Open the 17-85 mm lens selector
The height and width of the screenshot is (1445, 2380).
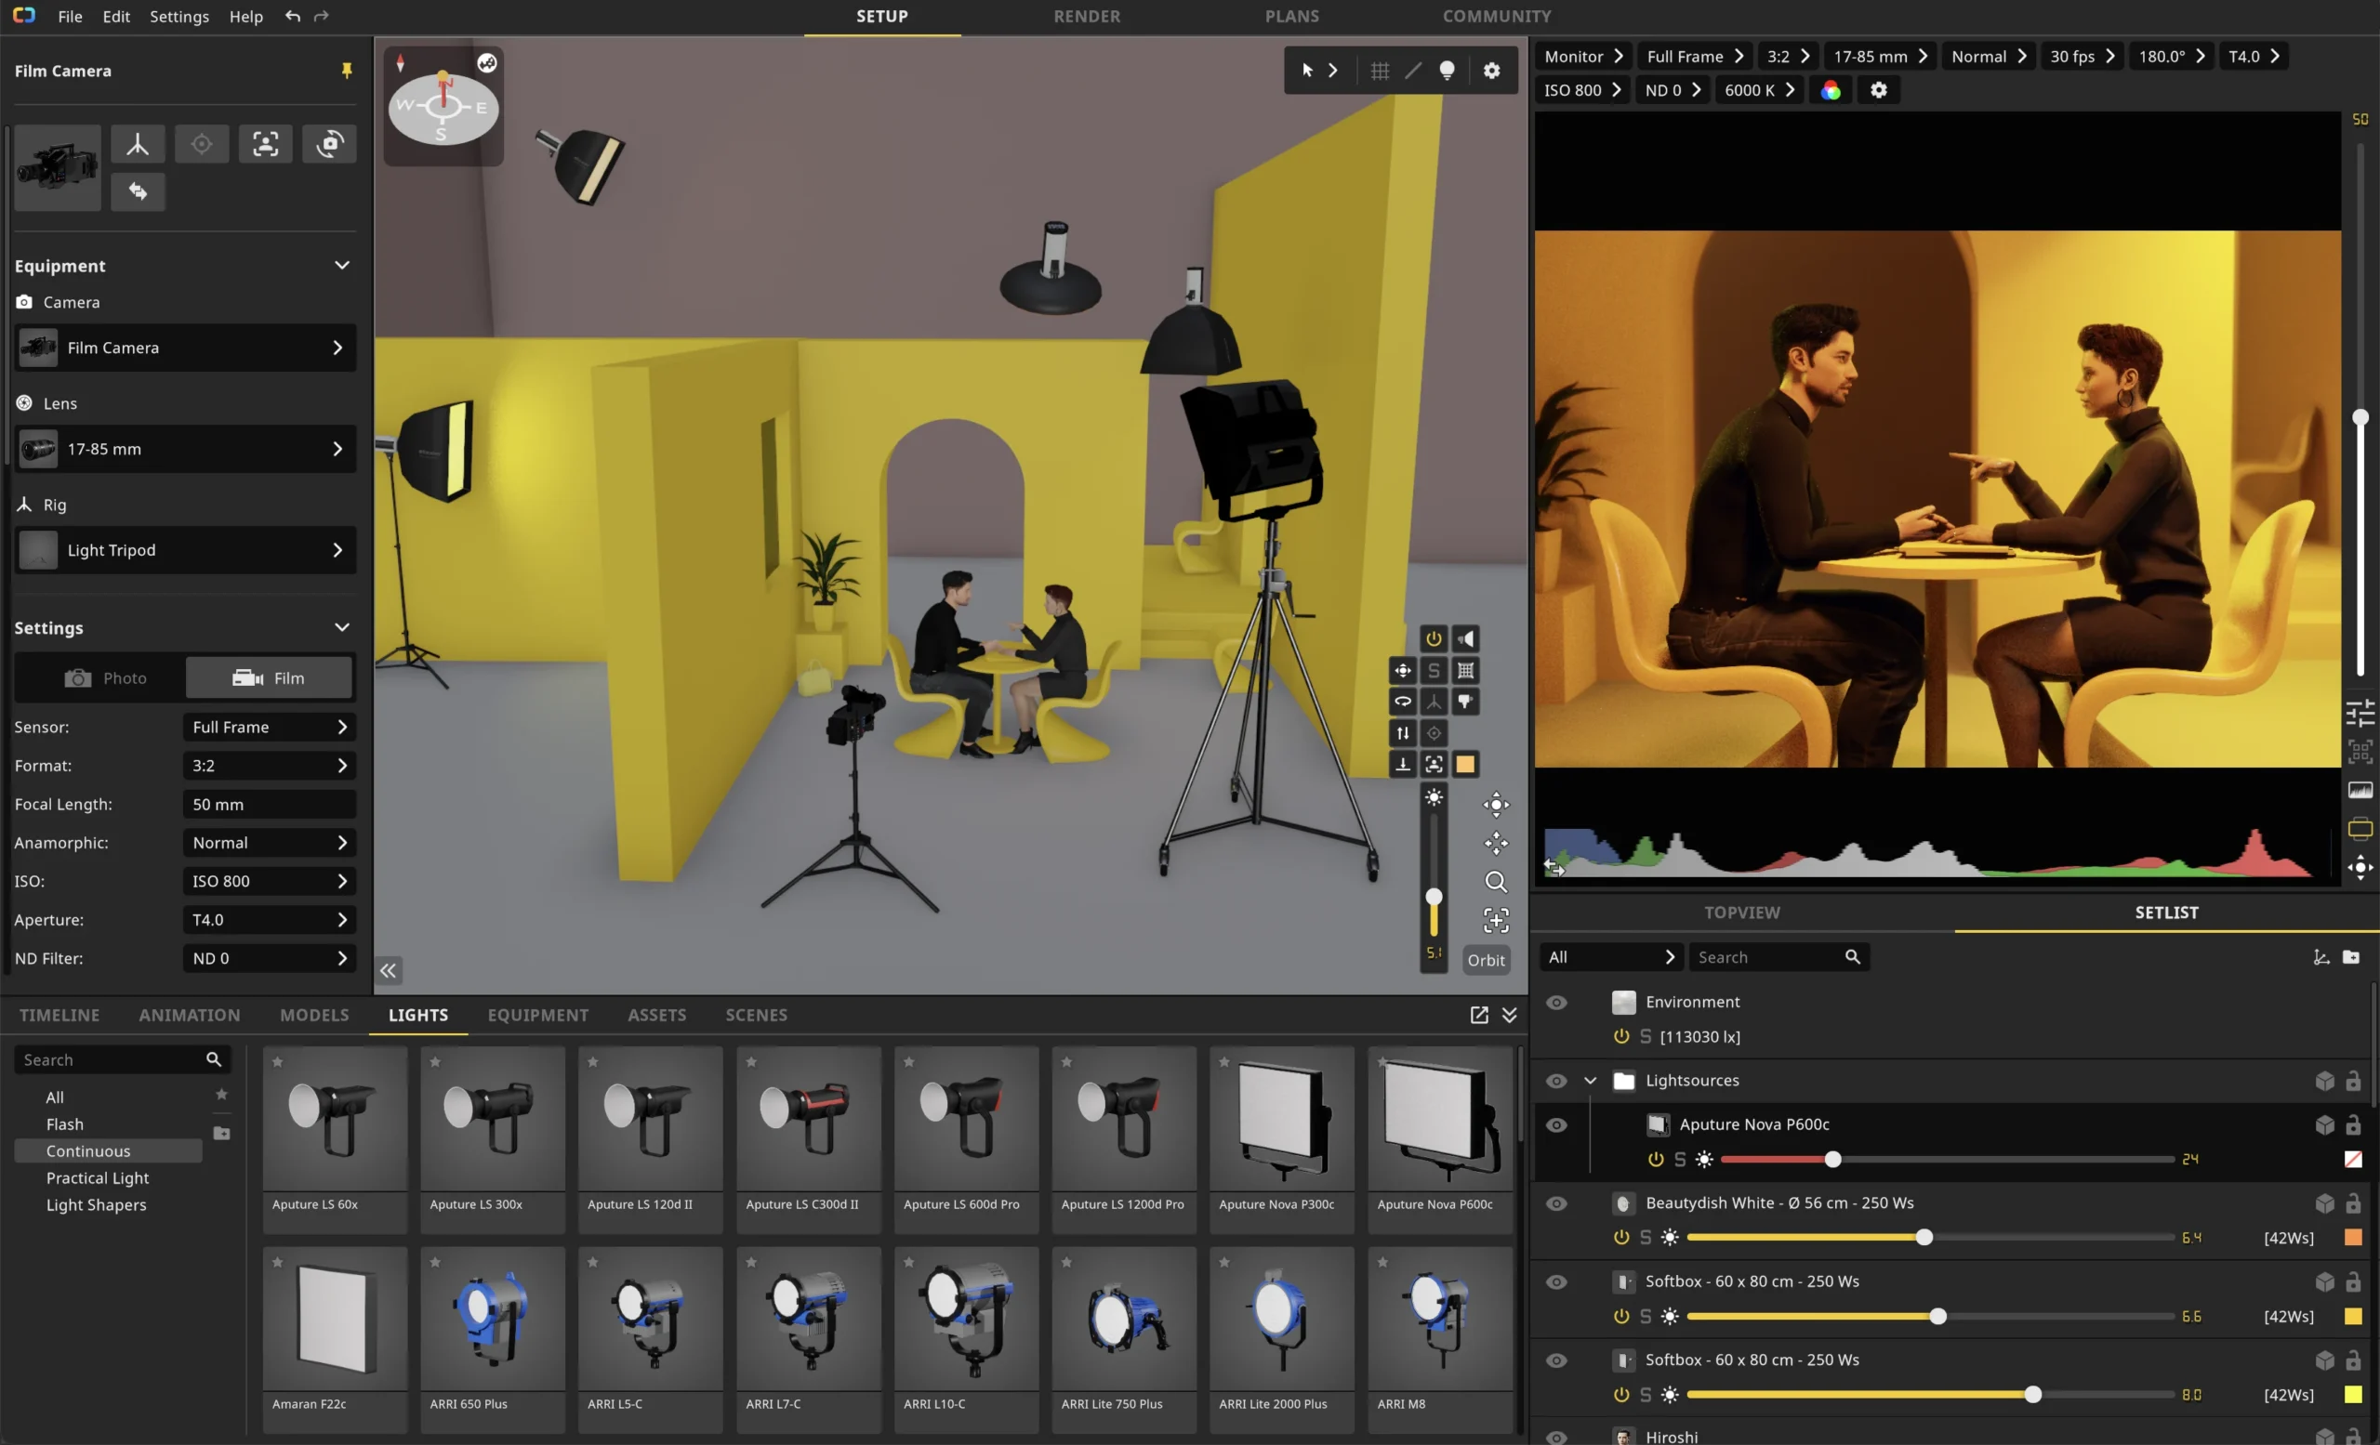pos(185,449)
